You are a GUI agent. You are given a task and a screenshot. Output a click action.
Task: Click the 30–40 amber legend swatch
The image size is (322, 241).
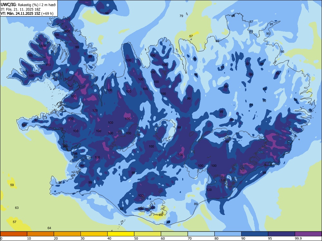[94, 234]
